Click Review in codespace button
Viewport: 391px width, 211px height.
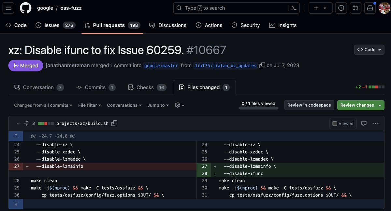coord(309,105)
